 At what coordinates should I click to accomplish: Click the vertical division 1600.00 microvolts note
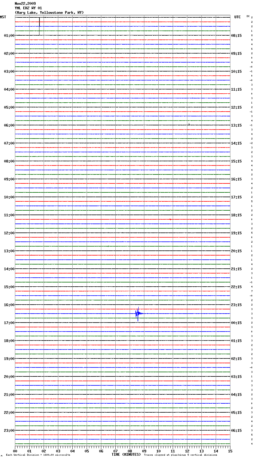38,455
